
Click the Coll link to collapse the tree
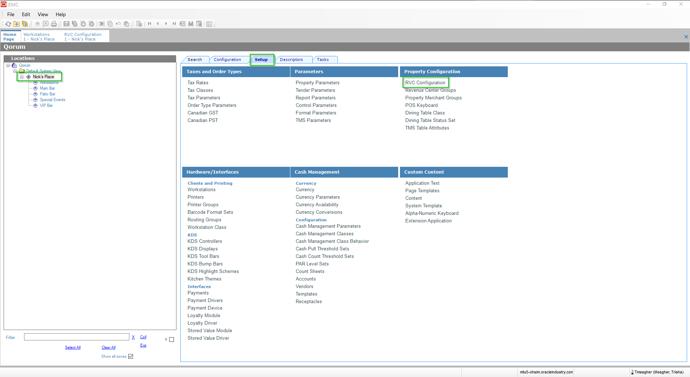[x=143, y=337]
